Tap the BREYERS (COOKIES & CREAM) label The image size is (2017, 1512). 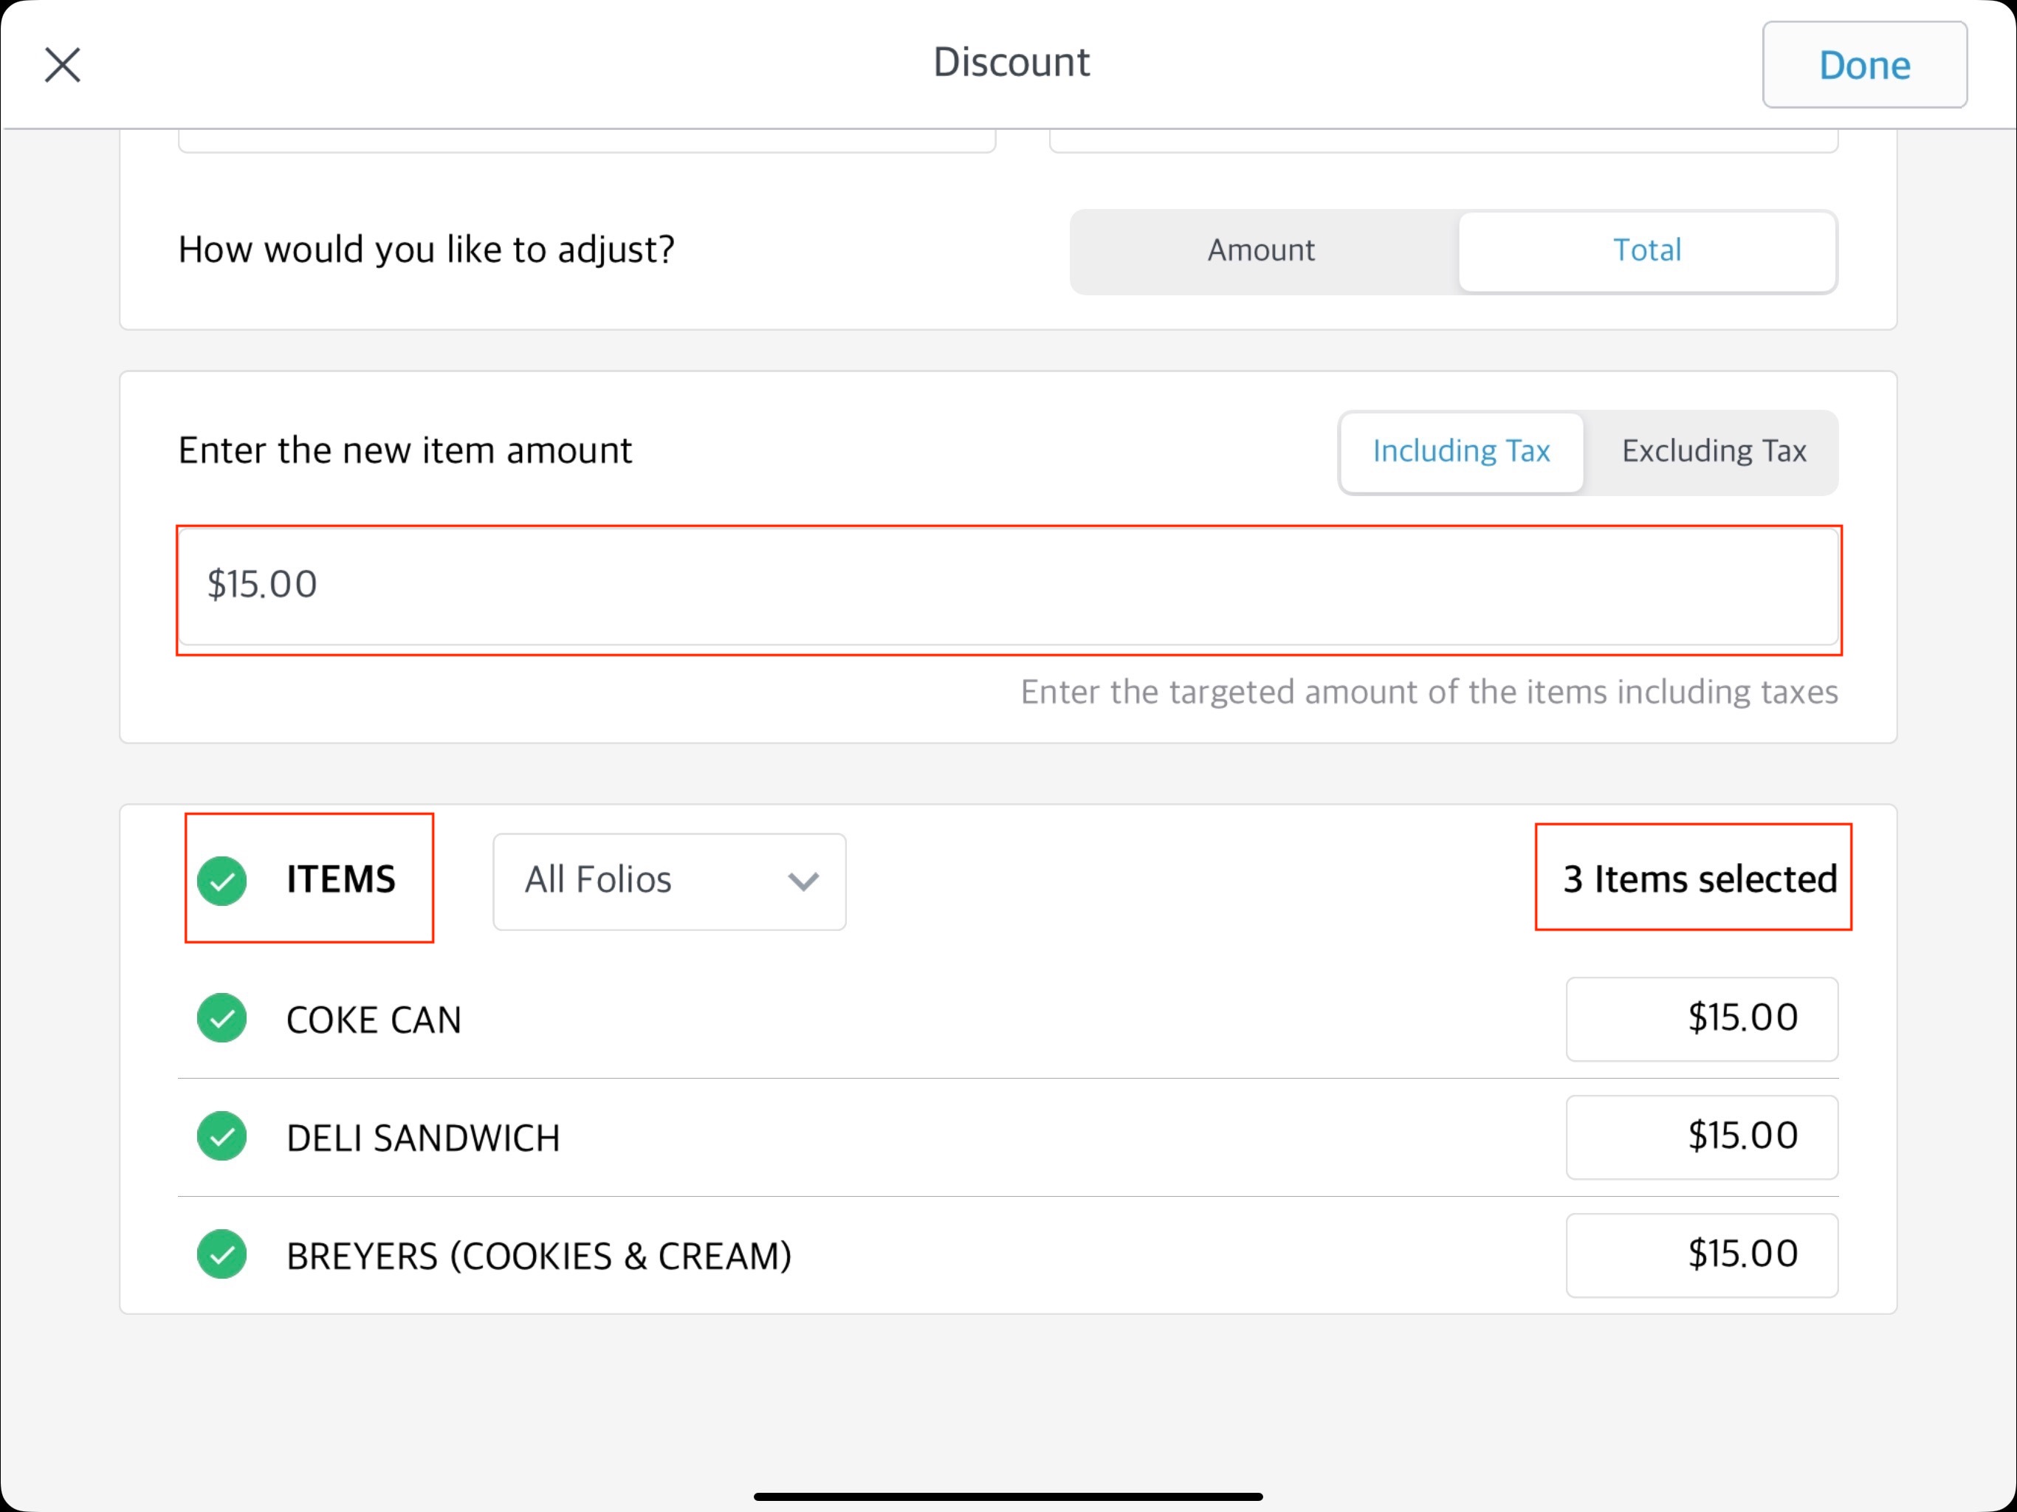(539, 1257)
